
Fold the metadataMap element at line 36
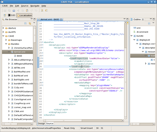[x=43, y=83]
